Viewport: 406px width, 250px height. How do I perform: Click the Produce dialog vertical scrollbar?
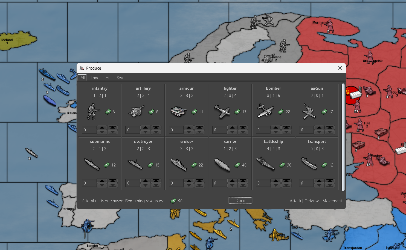(x=343, y=137)
